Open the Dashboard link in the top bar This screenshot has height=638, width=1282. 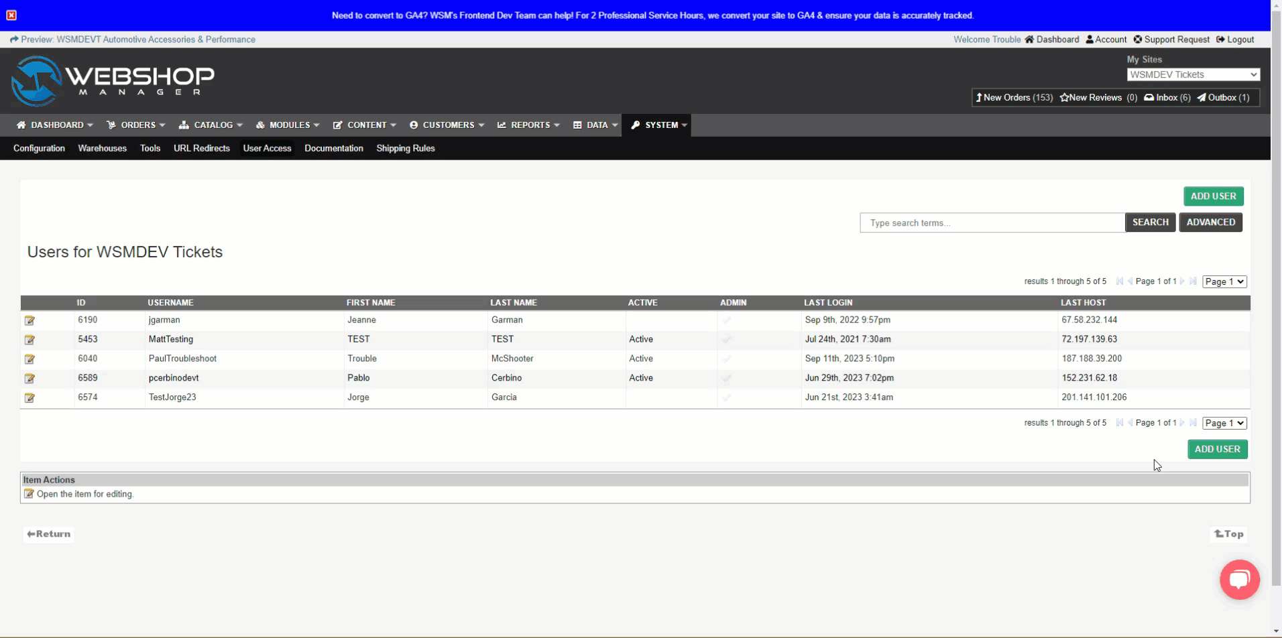pos(1051,40)
